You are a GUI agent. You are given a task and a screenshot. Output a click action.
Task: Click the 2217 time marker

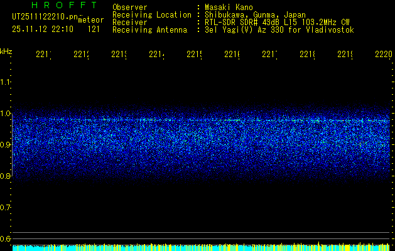(270, 55)
